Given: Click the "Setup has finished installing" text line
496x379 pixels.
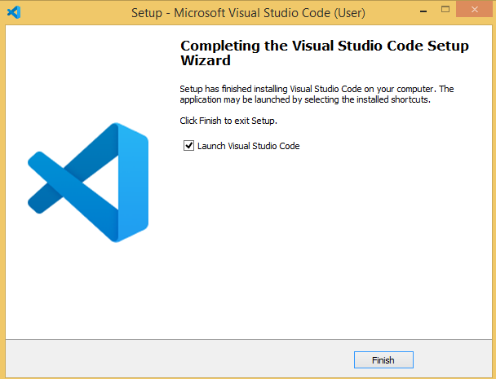Looking at the screenshot, I should 315,88.
